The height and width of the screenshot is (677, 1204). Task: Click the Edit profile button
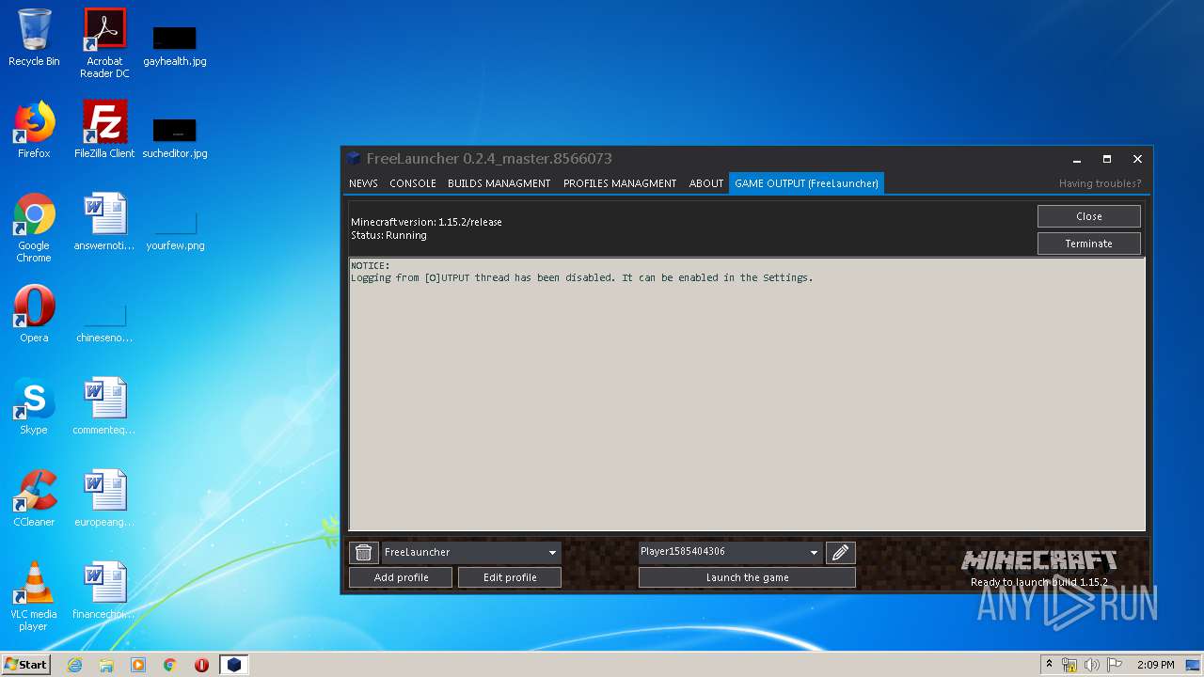click(x=510, y=577)
